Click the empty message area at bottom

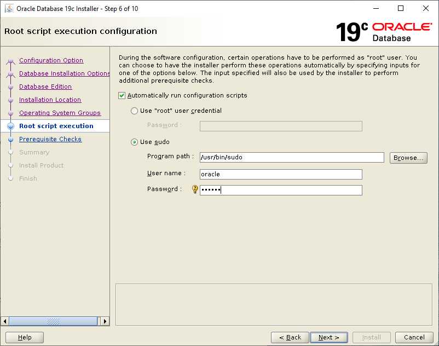pos(274,304)
